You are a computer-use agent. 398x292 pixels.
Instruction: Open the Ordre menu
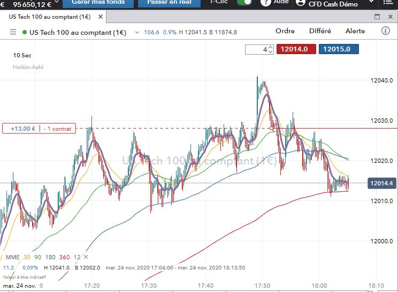(x=285, y=31)
